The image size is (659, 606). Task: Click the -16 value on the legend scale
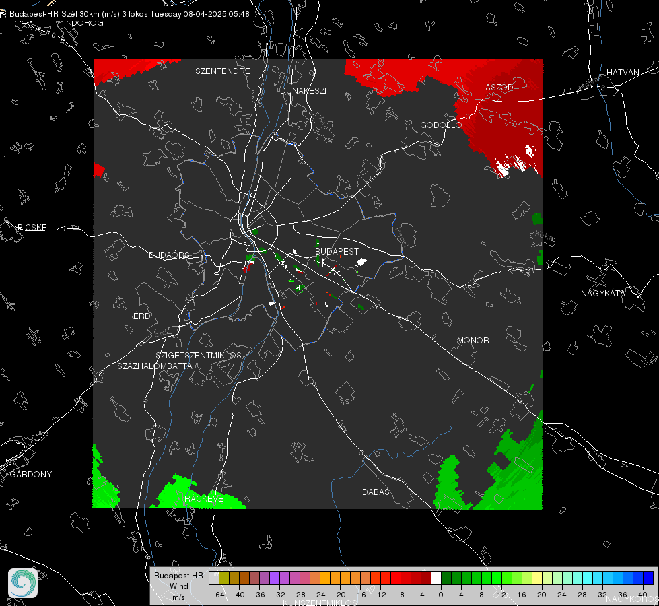tap(359, 595)
